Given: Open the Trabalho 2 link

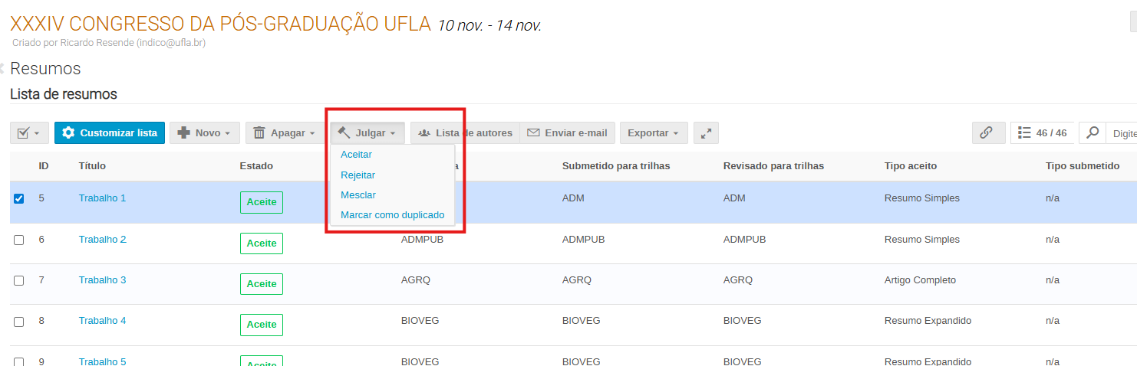Looking at the screenshot, I should [x=102, y=240].
